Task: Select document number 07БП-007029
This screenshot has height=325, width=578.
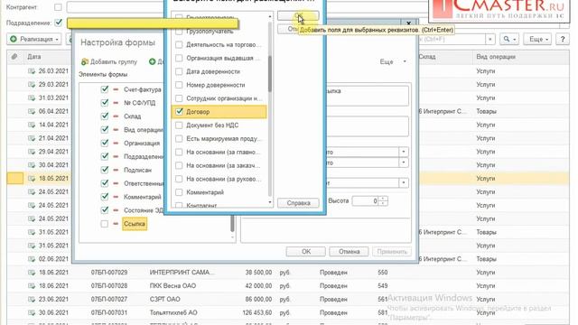Action: click(109, 273)
